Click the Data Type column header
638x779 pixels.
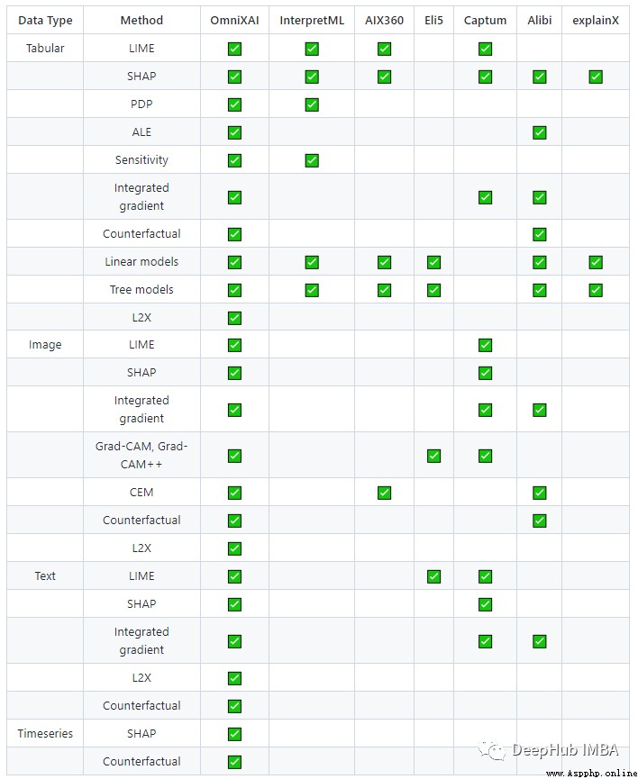point(45,21)
